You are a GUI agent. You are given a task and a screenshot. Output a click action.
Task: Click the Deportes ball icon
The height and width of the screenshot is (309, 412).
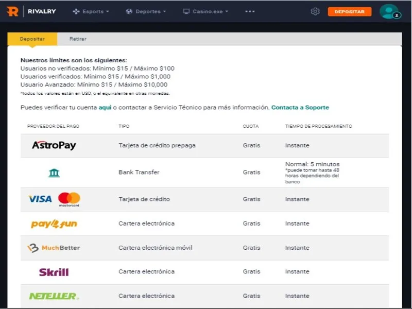[x=129, y=11]
